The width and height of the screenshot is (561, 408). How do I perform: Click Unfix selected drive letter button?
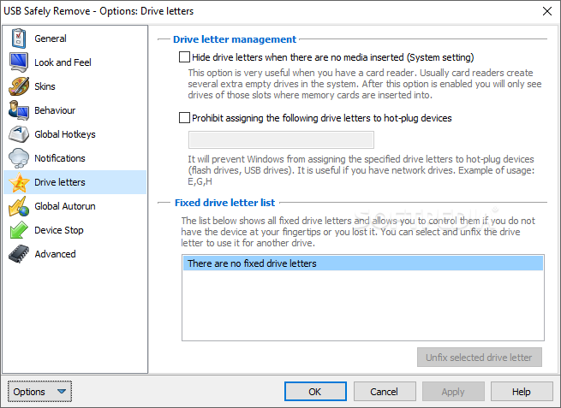(480, 358)
